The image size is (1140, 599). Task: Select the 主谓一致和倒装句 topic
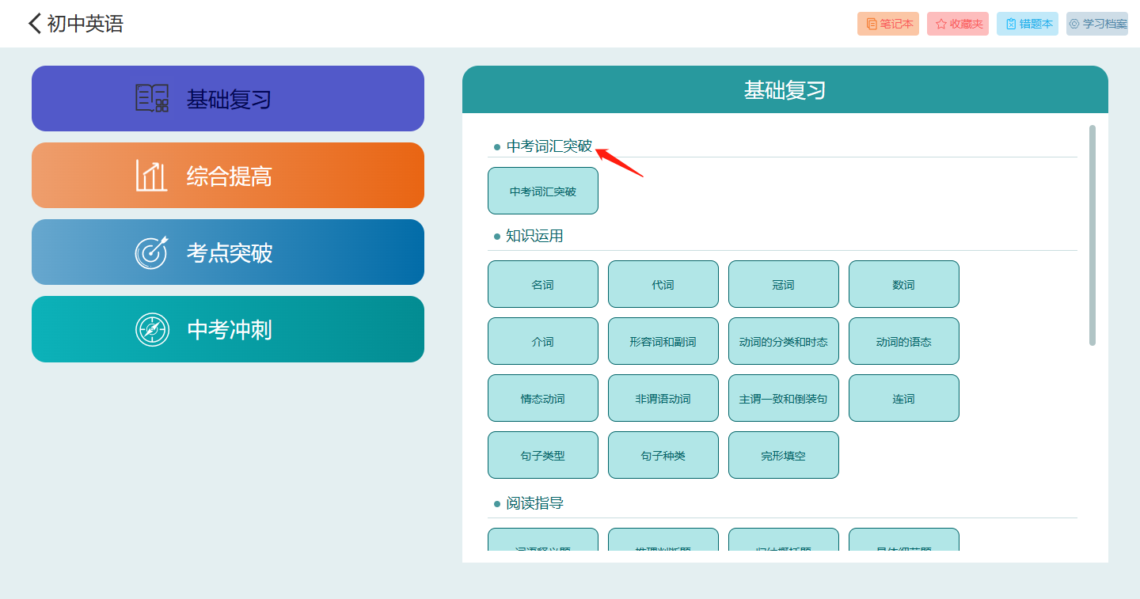tap(784, 398)
